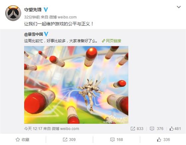Repost this post via the 309 button
Image resolution: width=186 pixels, height=145 pixels.
69,140
